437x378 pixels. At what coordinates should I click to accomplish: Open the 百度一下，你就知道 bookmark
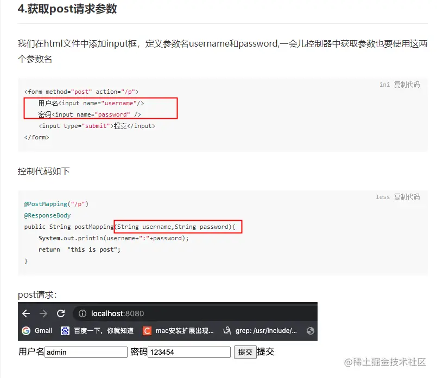pos(104,331)
